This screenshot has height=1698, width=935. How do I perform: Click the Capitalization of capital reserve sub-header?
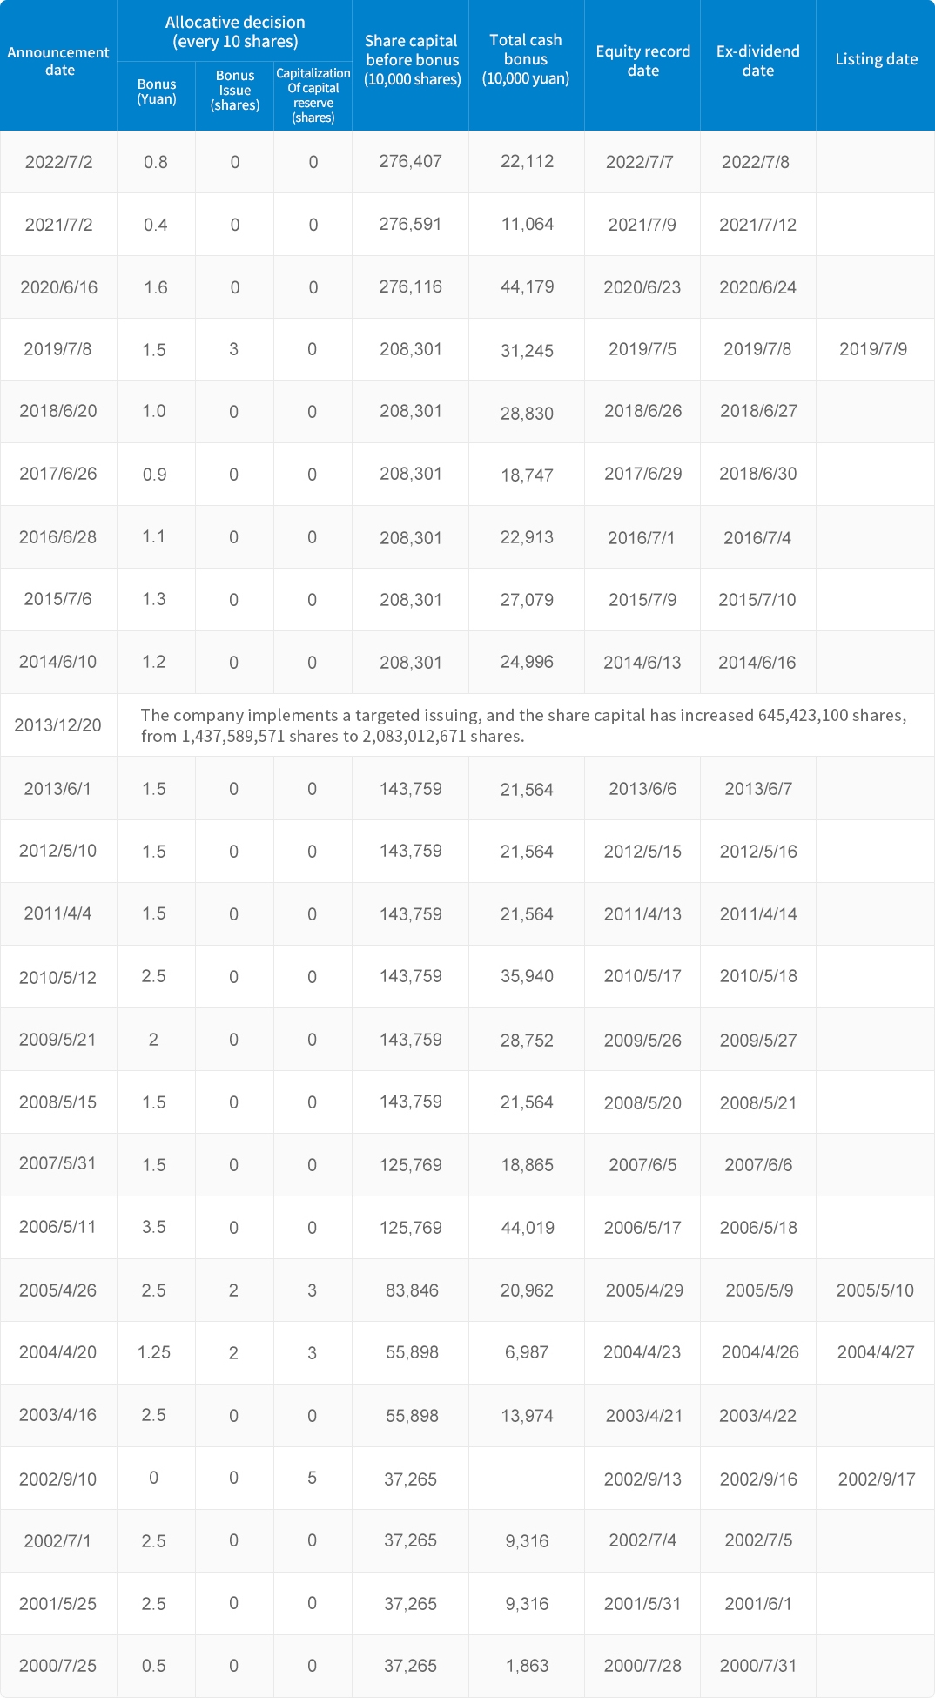[313, 95]
